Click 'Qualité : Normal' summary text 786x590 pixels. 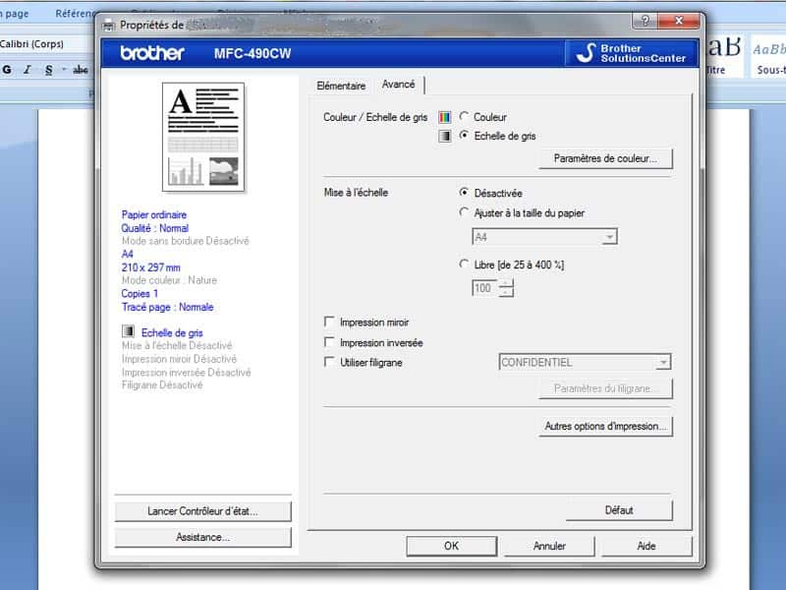[x=155, y=228]
